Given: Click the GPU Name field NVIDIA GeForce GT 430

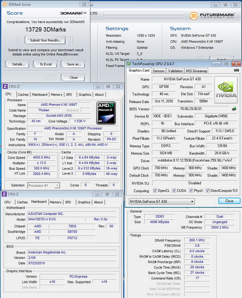Looking at the screenshot, I should click(182, 79).
